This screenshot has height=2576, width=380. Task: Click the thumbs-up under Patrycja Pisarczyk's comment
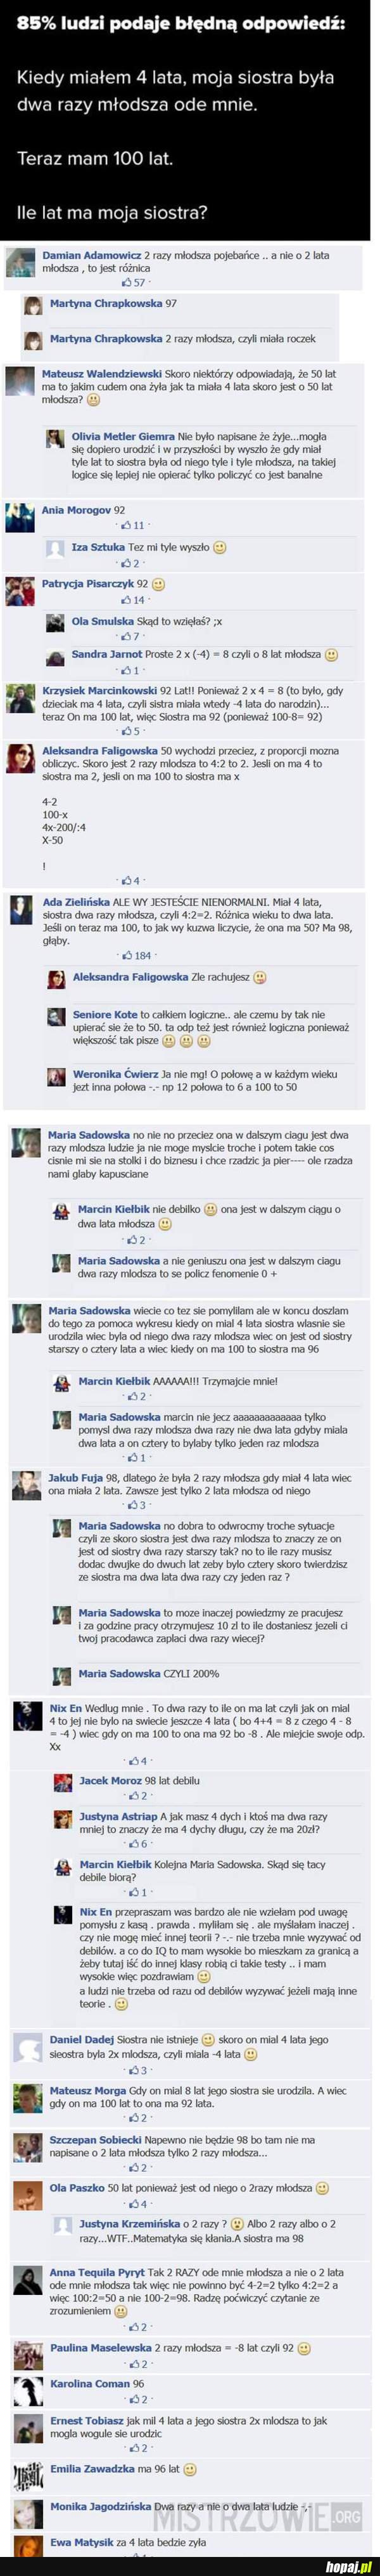tap(125, 600)
